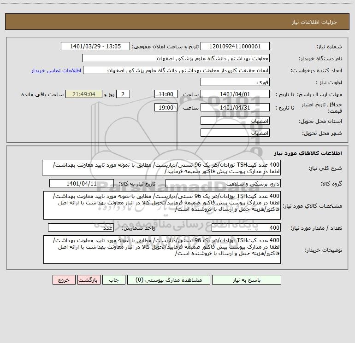
Task: Click the label 'گروه کالا:'
Action: point(331,184)
